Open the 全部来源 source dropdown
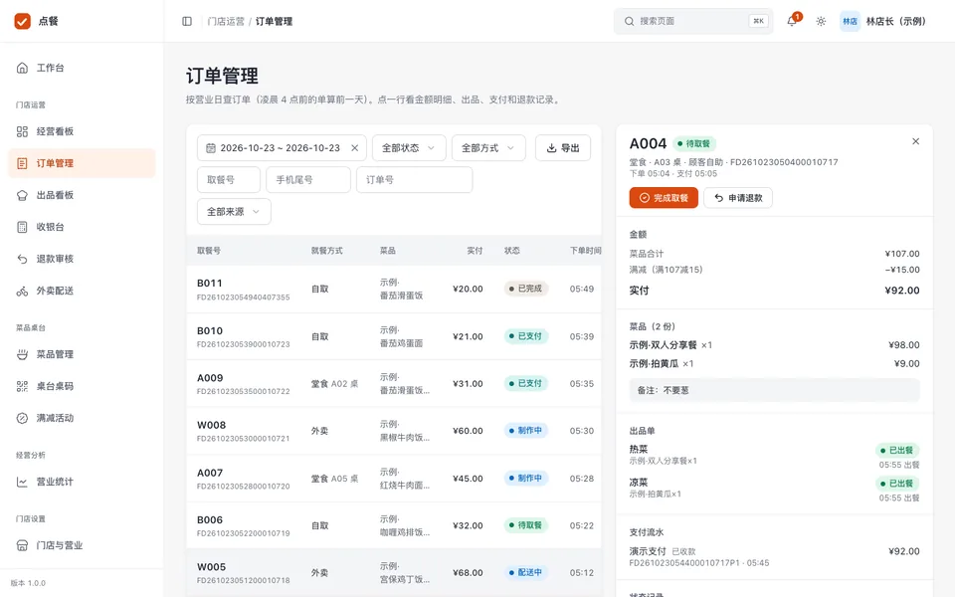Screen dimensions: 955x597 (234, 212)
